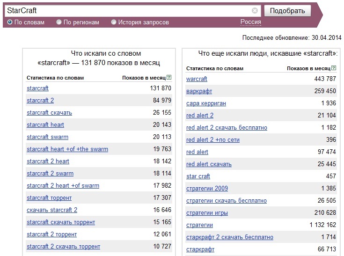Click left 'Статистика по словам' column header
Screen dimensions: 344x256
click(55, 78)
